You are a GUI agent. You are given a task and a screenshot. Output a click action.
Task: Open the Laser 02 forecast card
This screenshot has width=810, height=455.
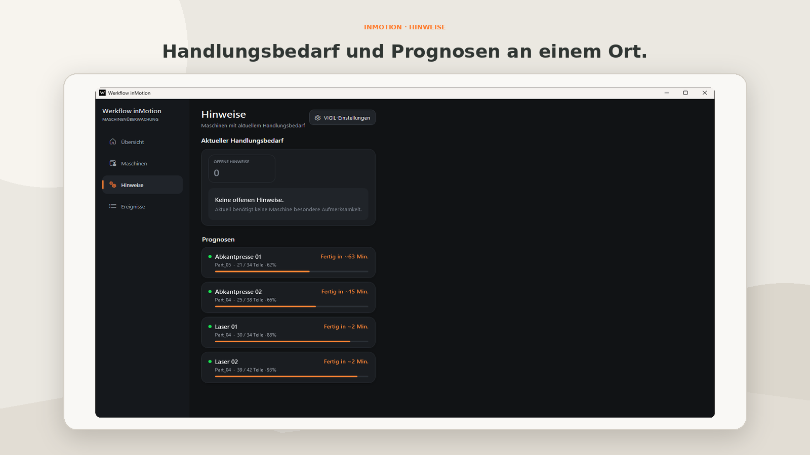click(x=288, y=367)
